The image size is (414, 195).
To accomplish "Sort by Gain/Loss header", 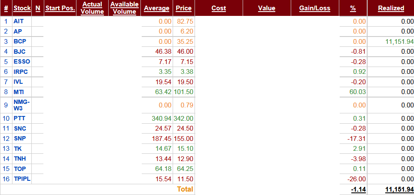I will [315, 8].
